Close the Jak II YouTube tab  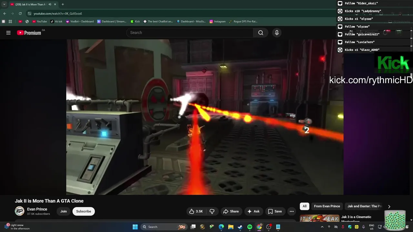[55, 5]
